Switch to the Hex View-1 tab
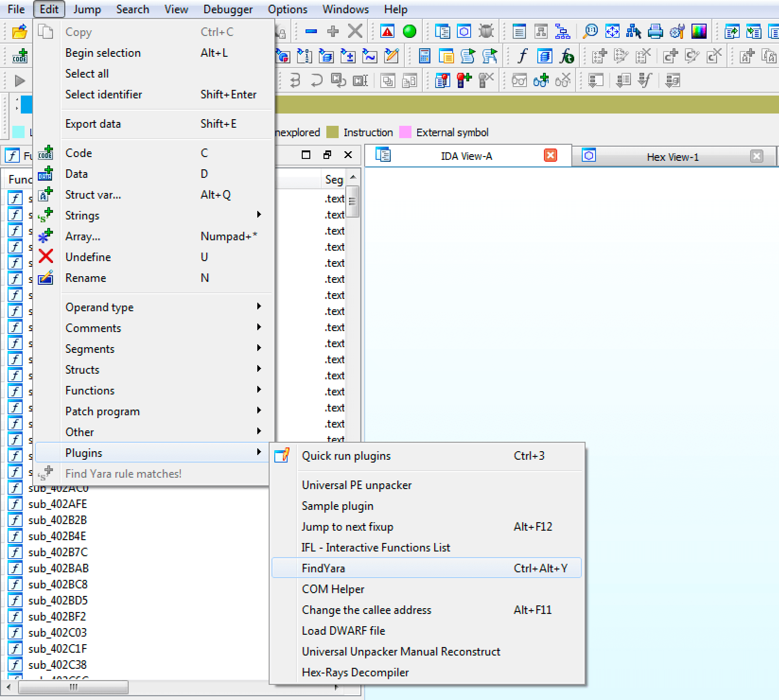The height and width of the screenshot is (700, 779). 672,157
